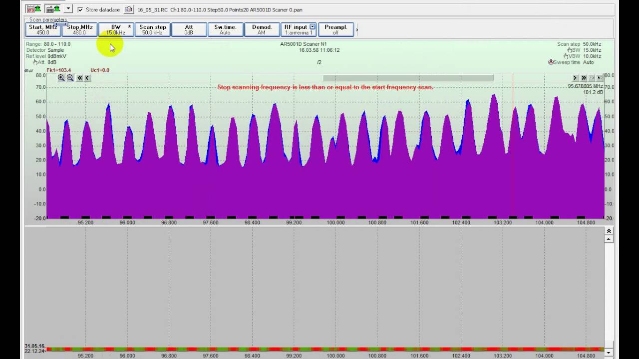Image resolution: width=639 pixels, height=359 pixels.
Task: Click the BW 15.0kHz parameter button
Action: (x=116, y=29)
